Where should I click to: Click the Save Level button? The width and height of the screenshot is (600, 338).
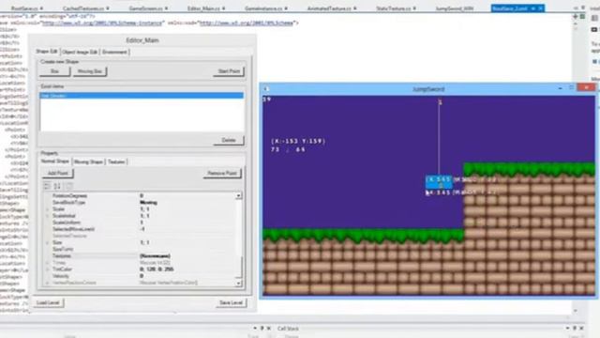point(232,302)
